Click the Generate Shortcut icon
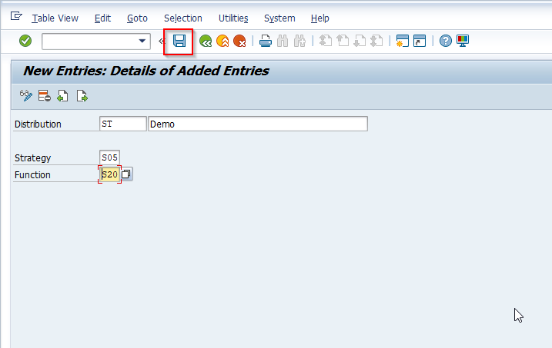 coord(420,41)
